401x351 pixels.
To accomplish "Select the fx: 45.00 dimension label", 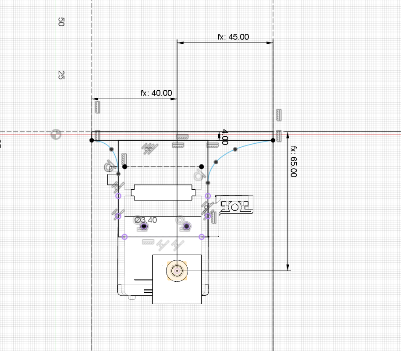I will (233, 37).
